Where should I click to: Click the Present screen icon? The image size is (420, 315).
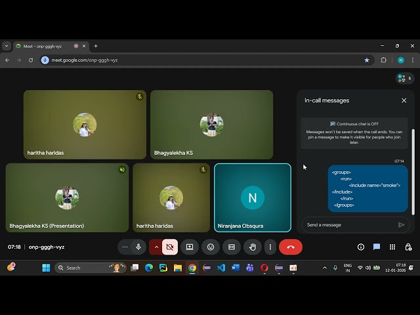(x=190, y=247)
